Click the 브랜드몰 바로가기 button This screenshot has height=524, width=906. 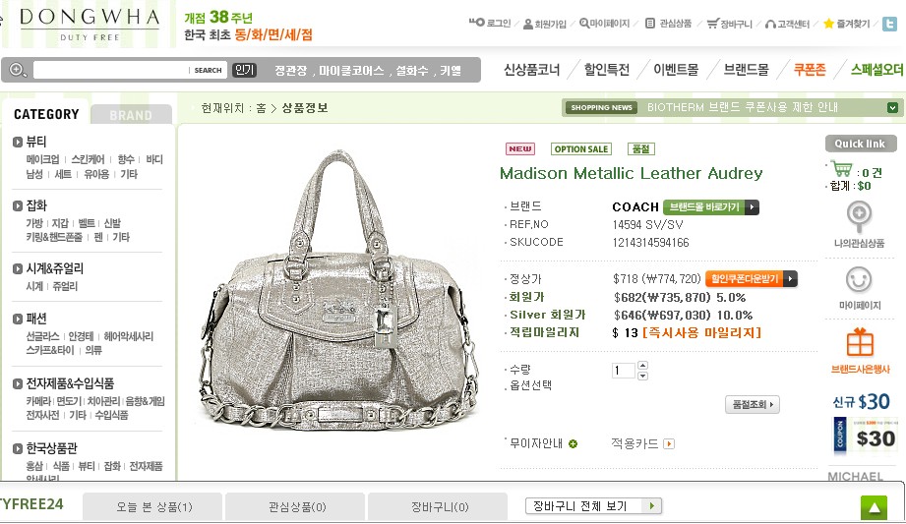tap(710, 206)
